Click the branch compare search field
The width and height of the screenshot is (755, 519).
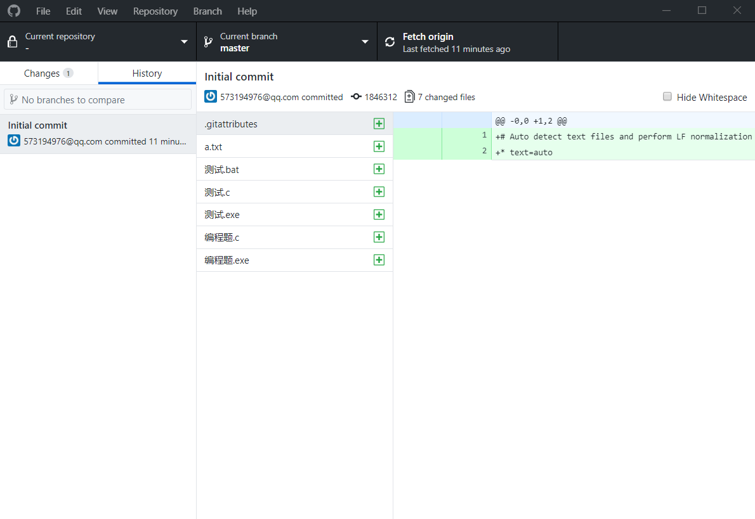98,99
